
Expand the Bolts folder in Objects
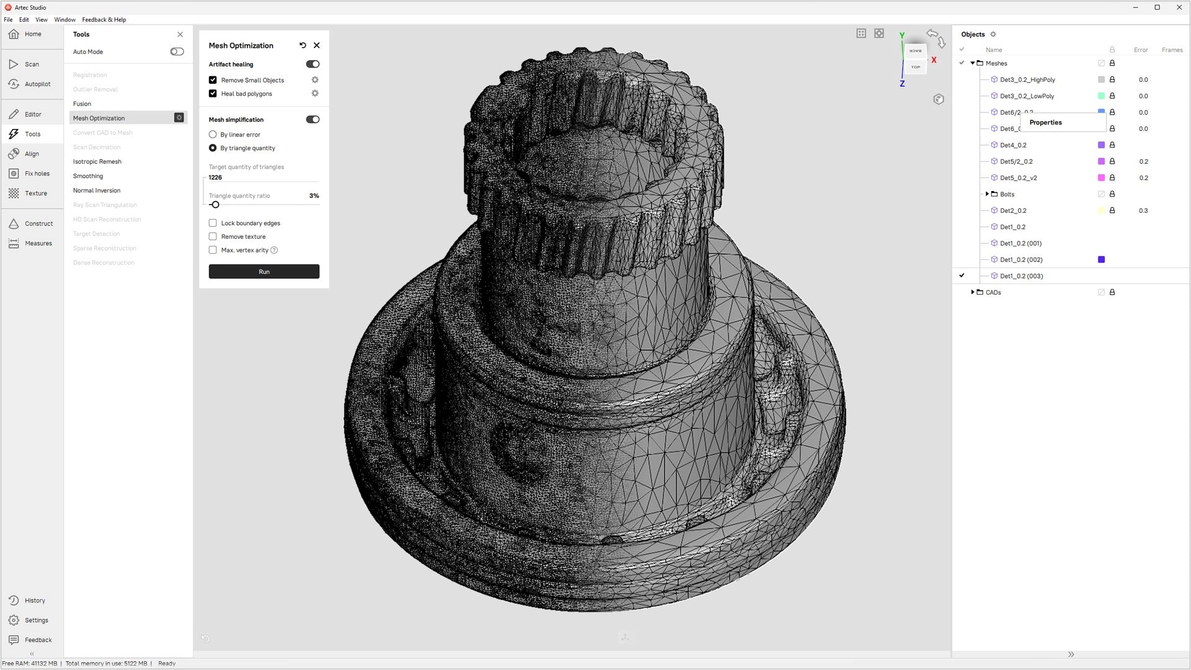(x=988, y=194)
